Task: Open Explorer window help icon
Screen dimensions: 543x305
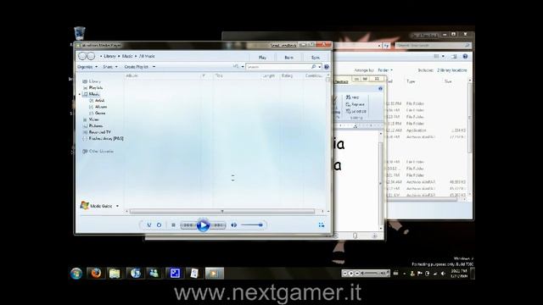Action: click(x=465, y=57)
